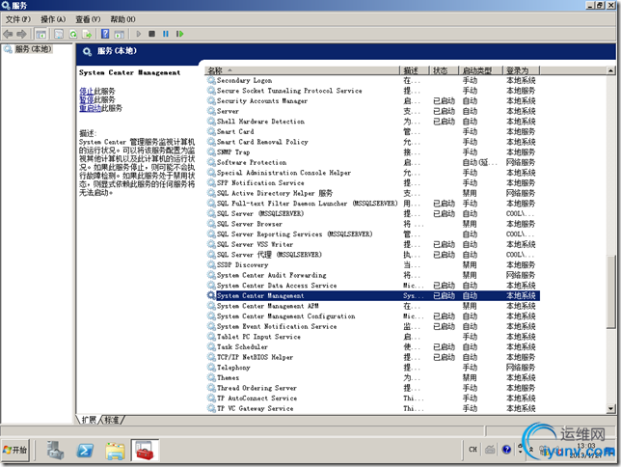Click the SSDP Discovery service icon
The image size is (621, 467).
pyautogui.click(x=211, y=264)
